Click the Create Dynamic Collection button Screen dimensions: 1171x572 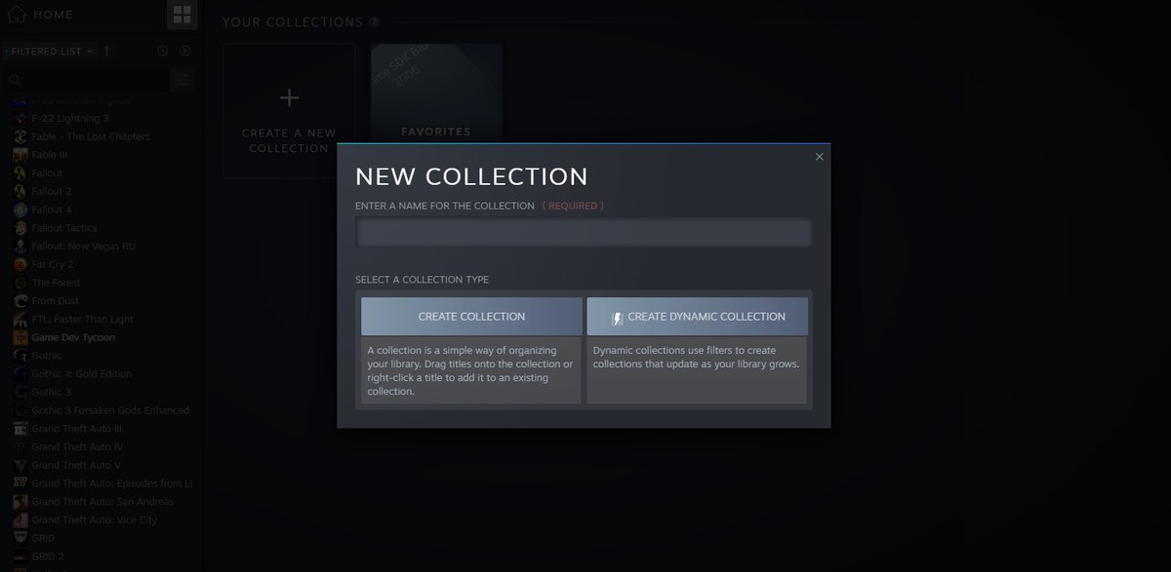(697, 317)
